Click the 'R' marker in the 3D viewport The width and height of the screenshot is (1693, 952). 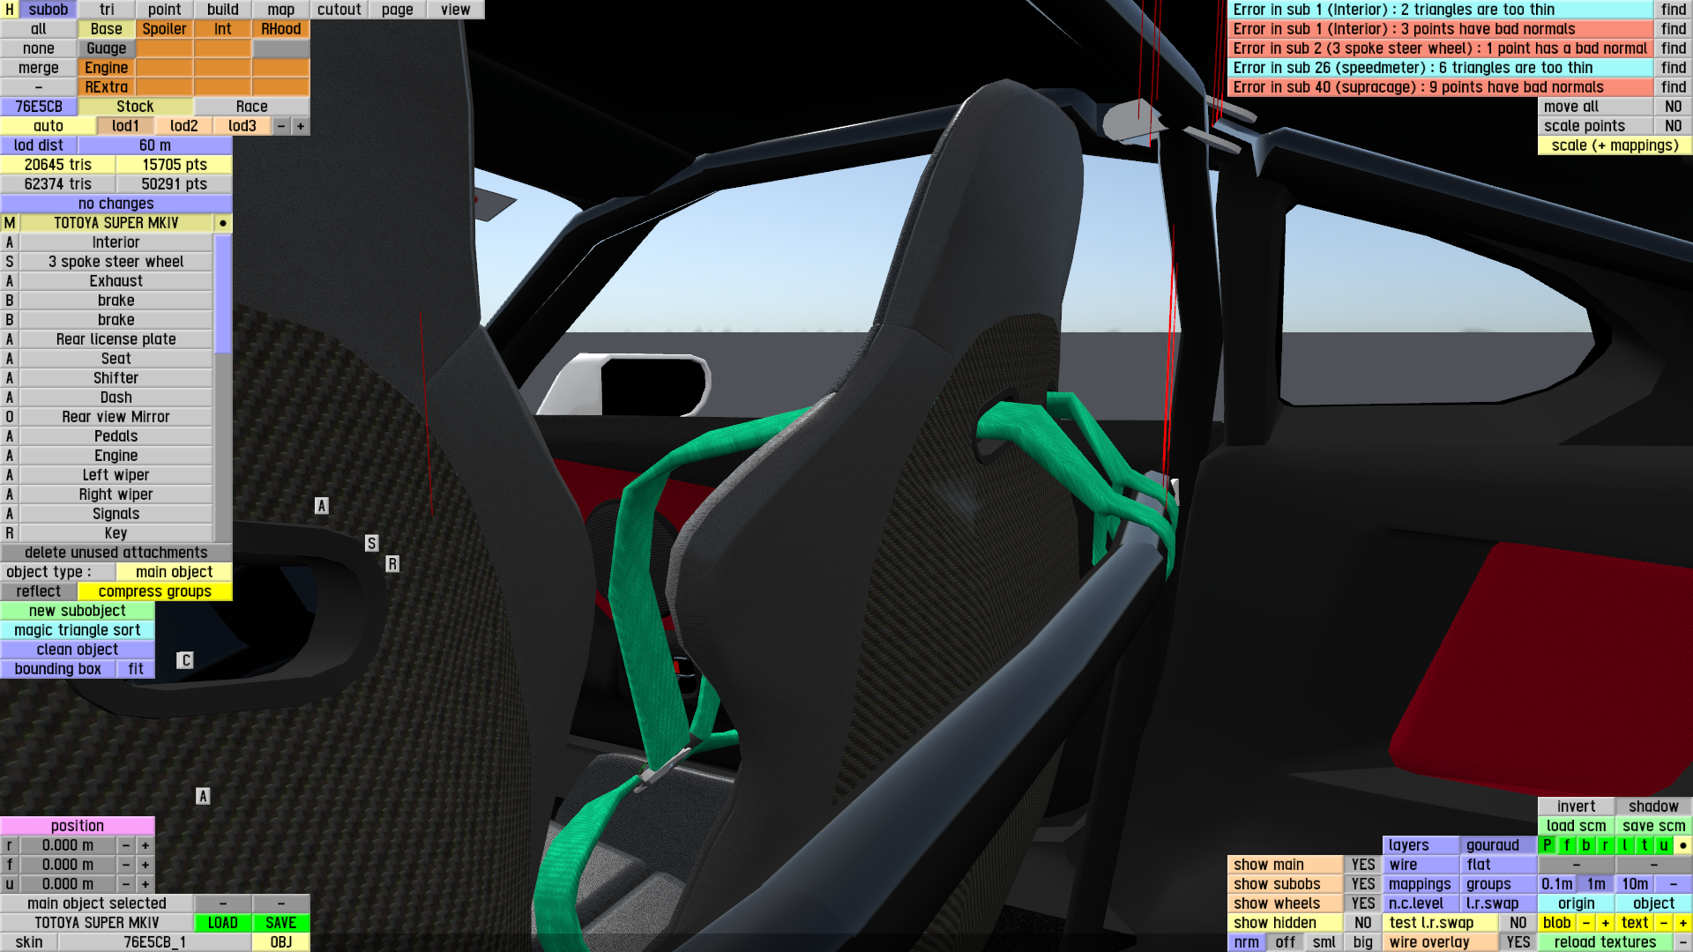pos(392,563)
